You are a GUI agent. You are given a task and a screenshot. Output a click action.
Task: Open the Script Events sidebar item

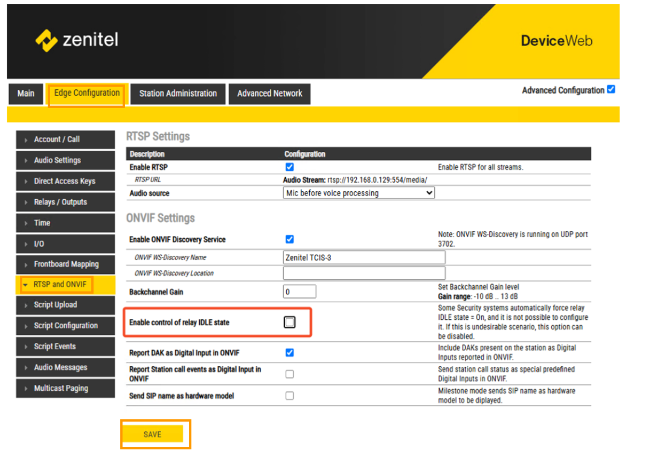[x=65, y=347]
